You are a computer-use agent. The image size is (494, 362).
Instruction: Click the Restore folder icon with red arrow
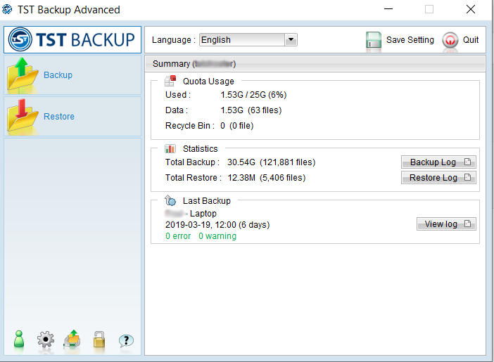pos(23,116)
